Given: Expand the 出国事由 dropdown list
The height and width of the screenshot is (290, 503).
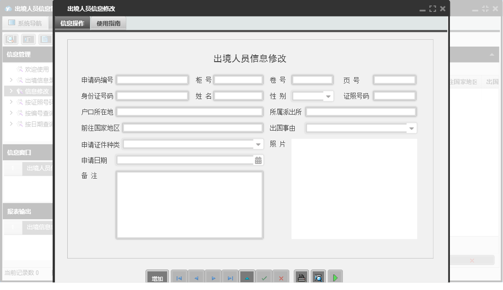Looking at the screenshot, I should pos(411,129).
